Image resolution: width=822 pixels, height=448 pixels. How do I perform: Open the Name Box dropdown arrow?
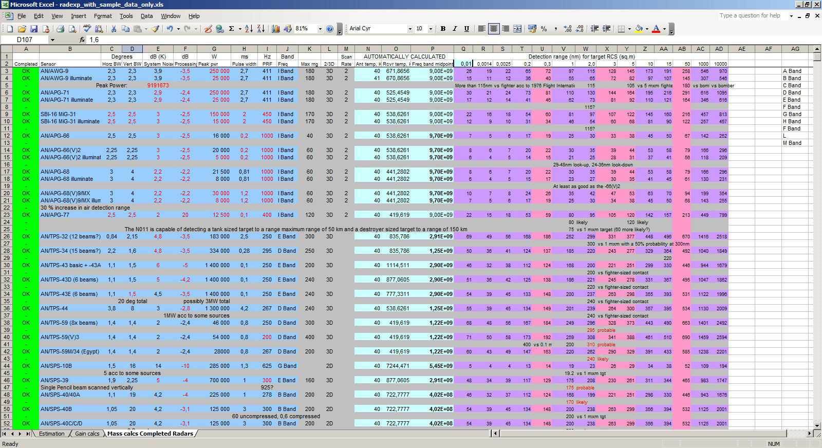[x=52, y=40]
